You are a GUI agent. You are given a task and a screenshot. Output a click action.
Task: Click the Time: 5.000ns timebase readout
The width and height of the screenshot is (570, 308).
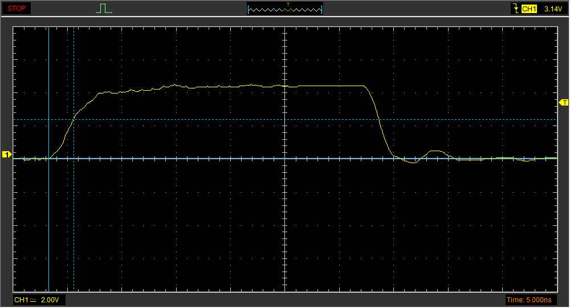coord(529,299)
